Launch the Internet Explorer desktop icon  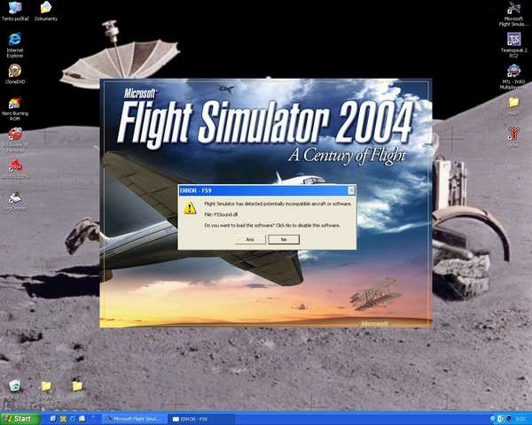15,45
